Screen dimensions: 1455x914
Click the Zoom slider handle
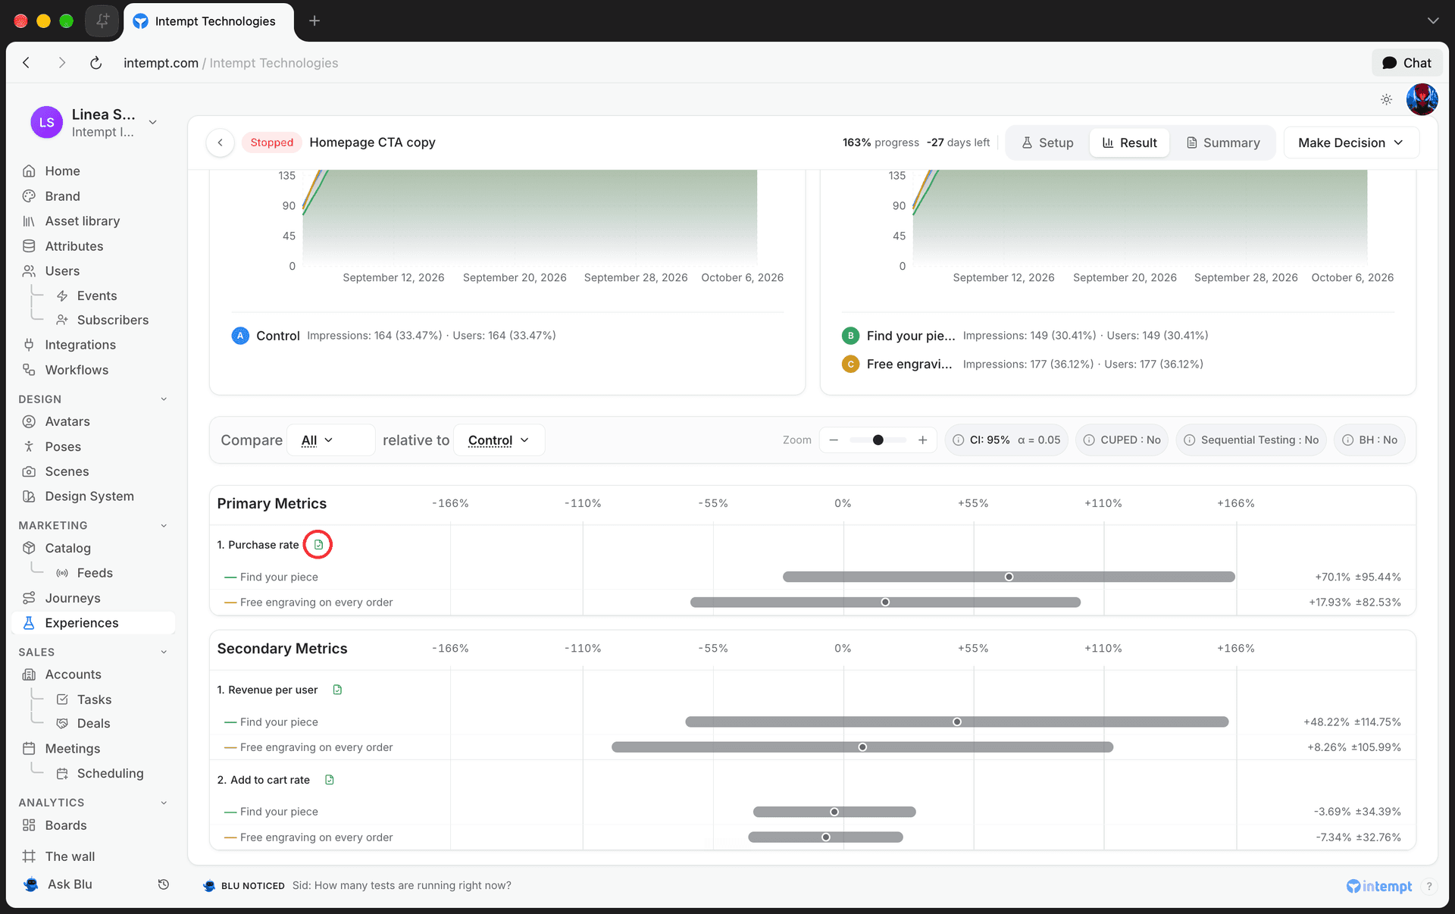878,440
